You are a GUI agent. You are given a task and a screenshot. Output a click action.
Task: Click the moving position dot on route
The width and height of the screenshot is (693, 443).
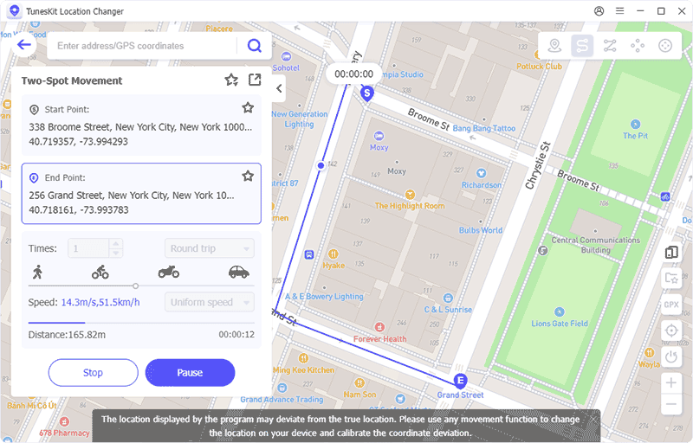pyautogui.click(x=321, y=165)
